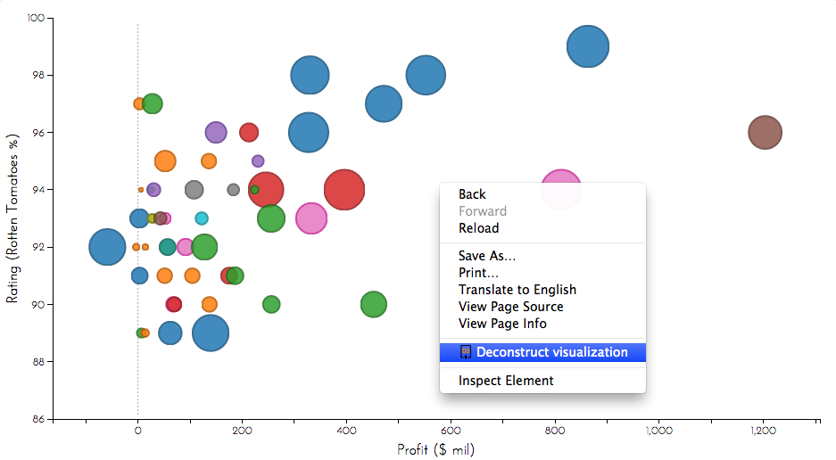Select Reload in the context menu
The height and width of the screenshot is (460, 836).
[478, 228]
